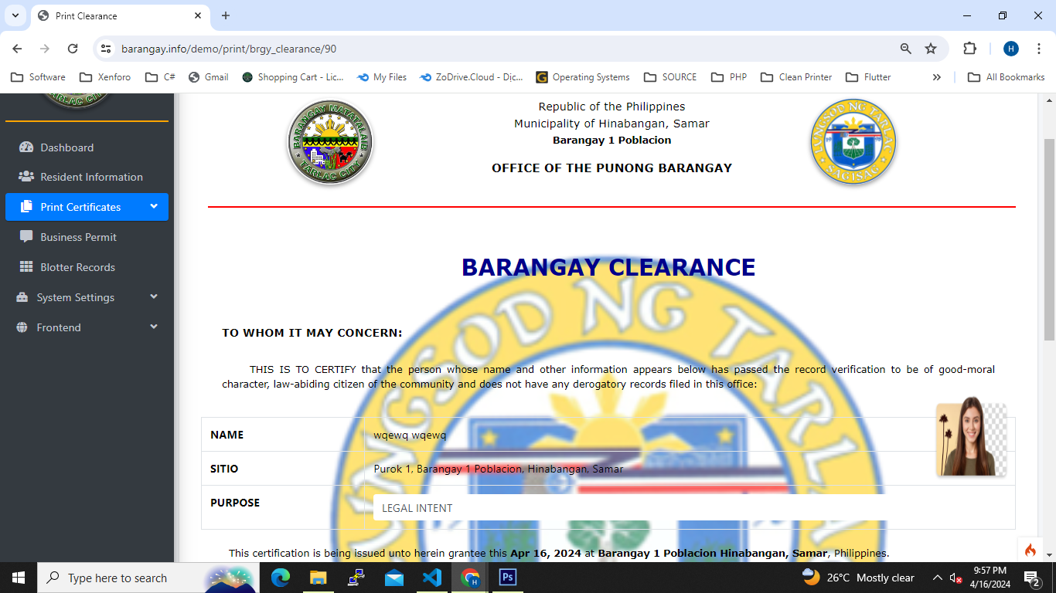
Task: Show more bookmarks overflow chevron
Action: [936, 77]
